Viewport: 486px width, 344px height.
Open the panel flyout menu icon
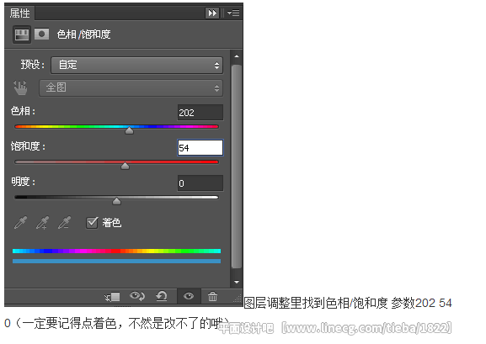[233, 13]
